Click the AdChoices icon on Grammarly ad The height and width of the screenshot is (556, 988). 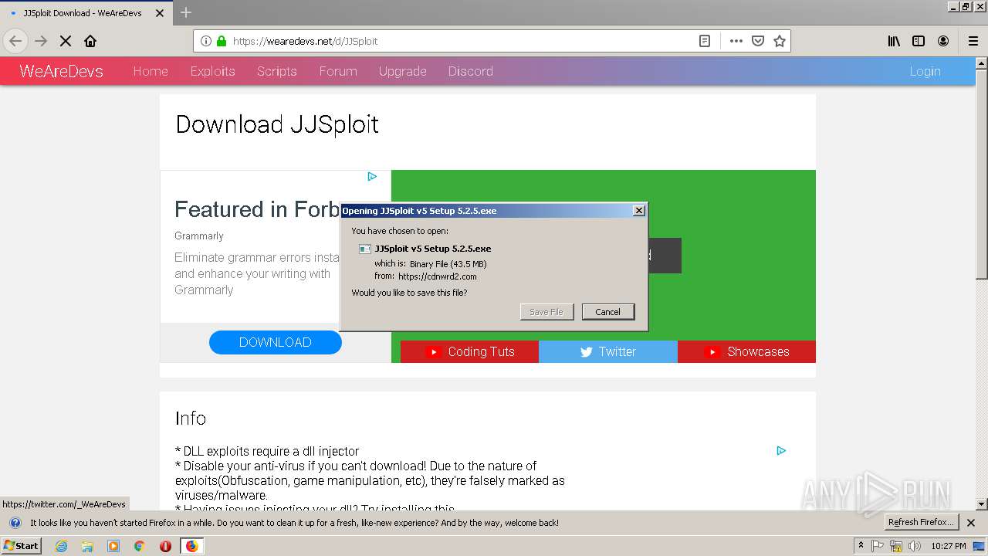(x=372, y=176)
